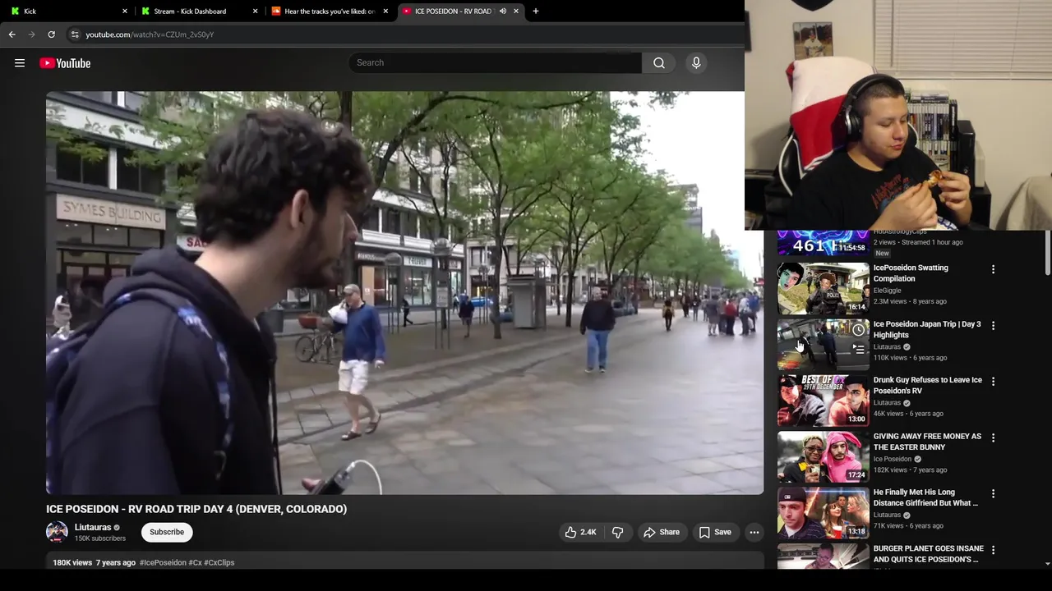
Task: Close the Stream - Kick Dashboard tab
Action: tap(255, 11)
